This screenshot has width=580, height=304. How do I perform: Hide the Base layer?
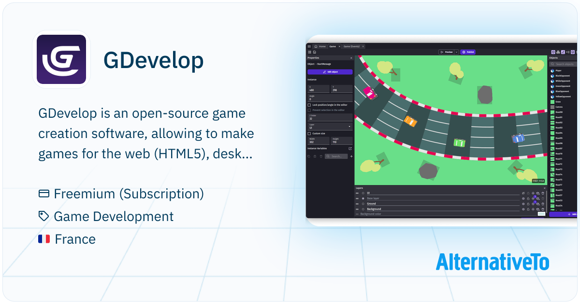(x=523, y=198)
